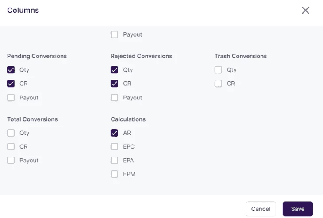Check the EPA calculation checkbox
323x218 pixels.
(114, 161)
